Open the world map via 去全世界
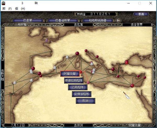The height and width of the screenshot is (128, 157). pyautogui.click(x=137, y=25)
